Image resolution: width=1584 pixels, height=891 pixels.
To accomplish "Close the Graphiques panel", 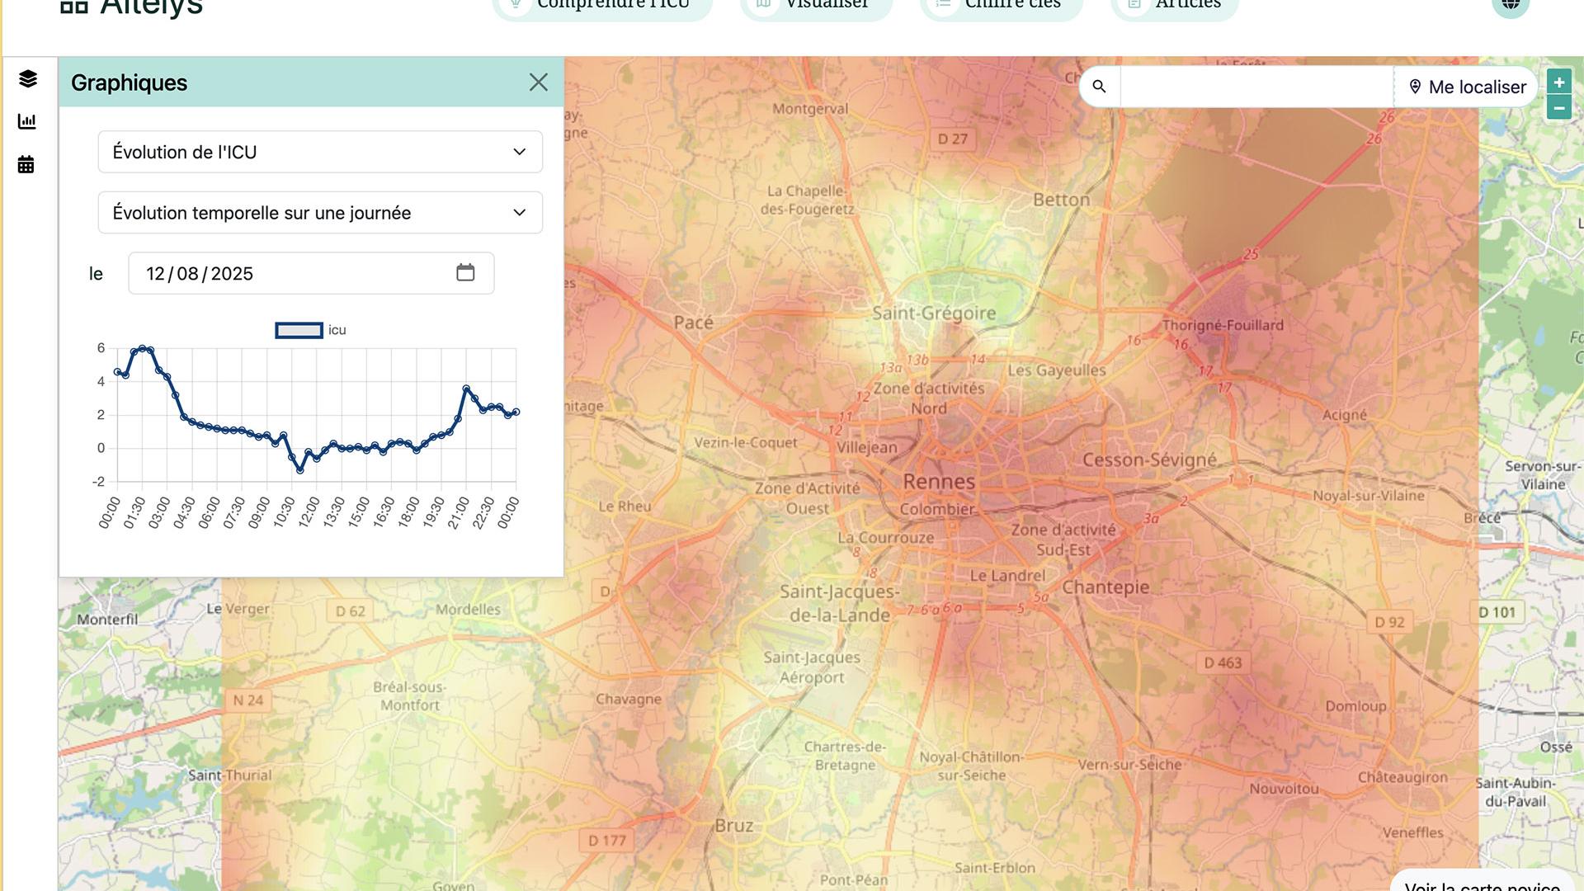I will pos(538,82).
